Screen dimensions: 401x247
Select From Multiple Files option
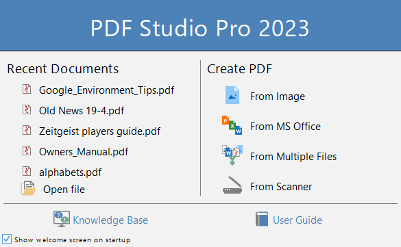pos(293,157)
